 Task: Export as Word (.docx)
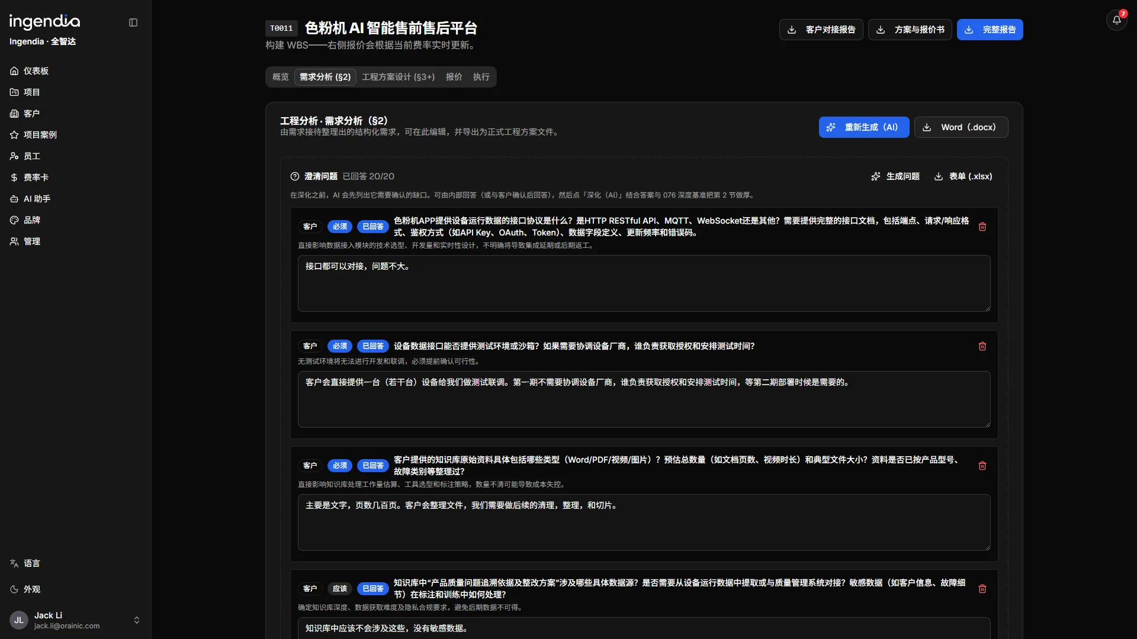point(961,127)
